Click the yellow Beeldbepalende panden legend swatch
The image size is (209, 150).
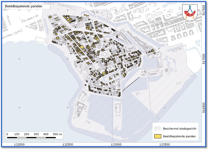point(158,136)
